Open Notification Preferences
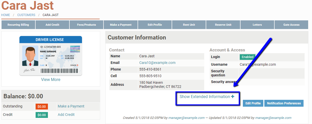The image size is (312, 124). 284,103
